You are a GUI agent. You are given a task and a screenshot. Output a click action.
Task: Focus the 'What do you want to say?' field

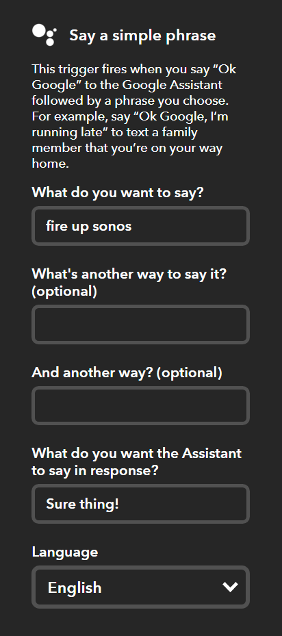click(140, 226)
